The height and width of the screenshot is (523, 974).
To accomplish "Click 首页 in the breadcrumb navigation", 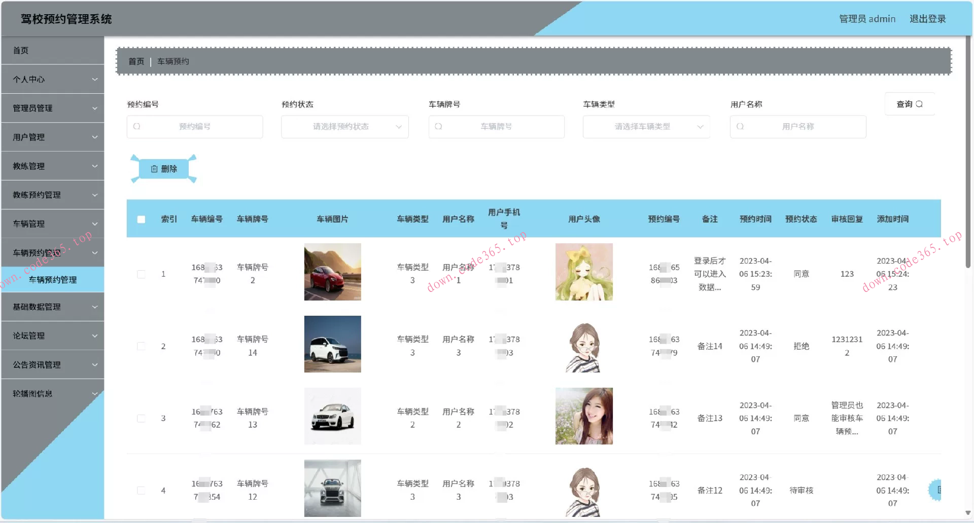I will [x=135, y=61].
